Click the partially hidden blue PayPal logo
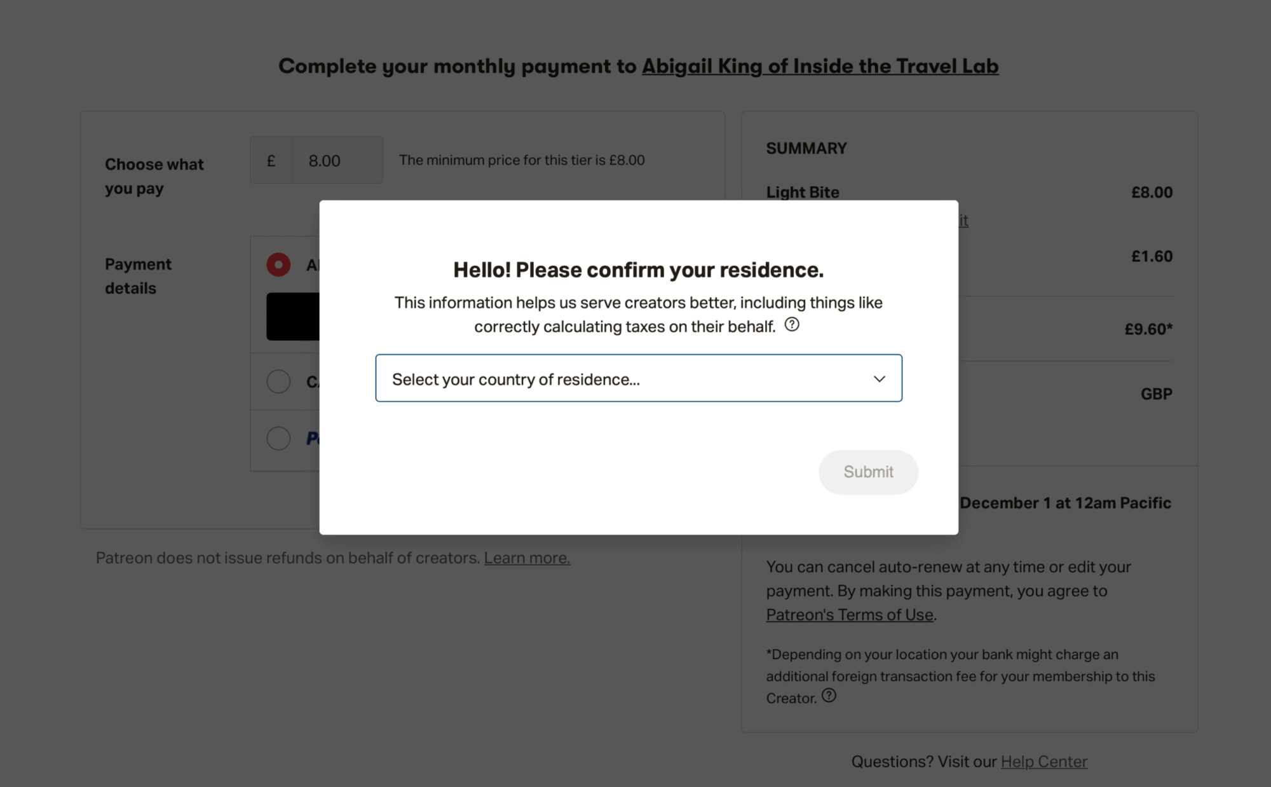1271x787 pixels. click(x=313, y=438)
